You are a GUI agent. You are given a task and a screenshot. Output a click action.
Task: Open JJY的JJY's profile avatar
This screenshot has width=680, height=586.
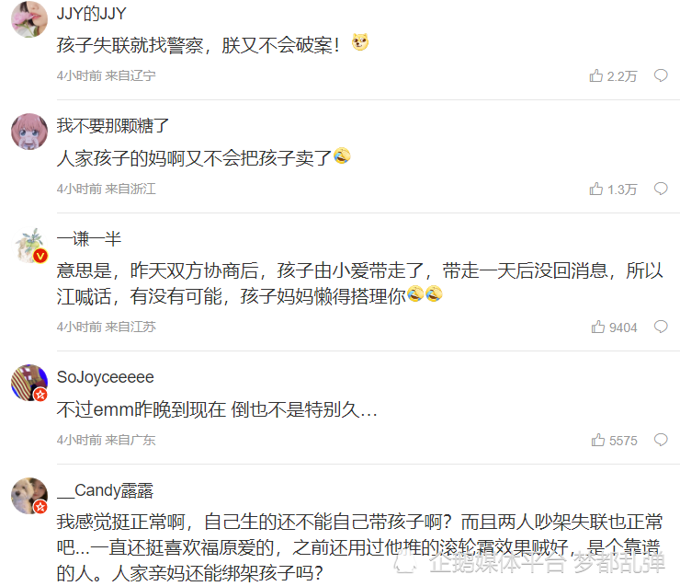(29, 19)
